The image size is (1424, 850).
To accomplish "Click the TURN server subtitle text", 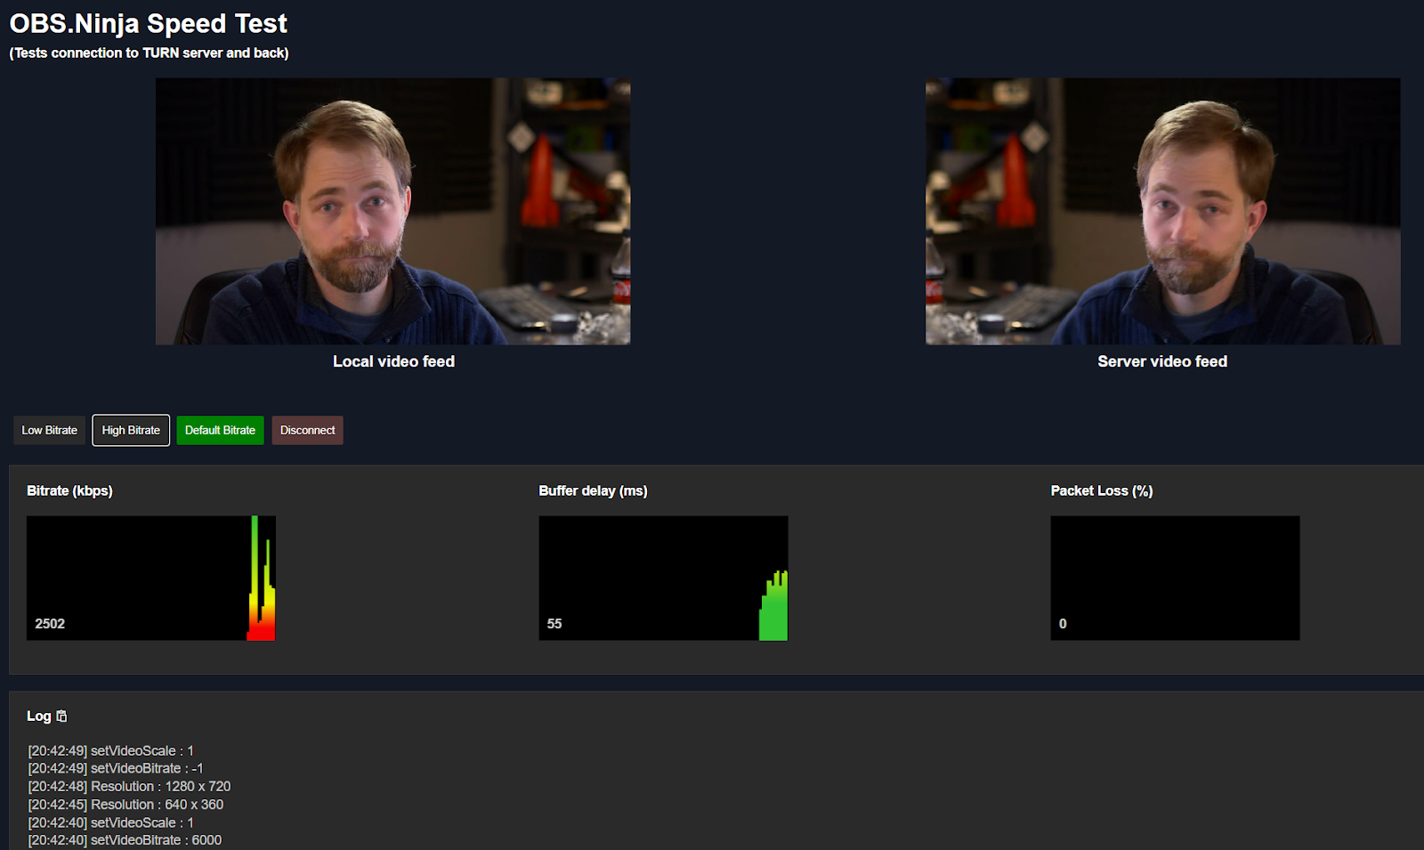I will (x=149, y=53).
